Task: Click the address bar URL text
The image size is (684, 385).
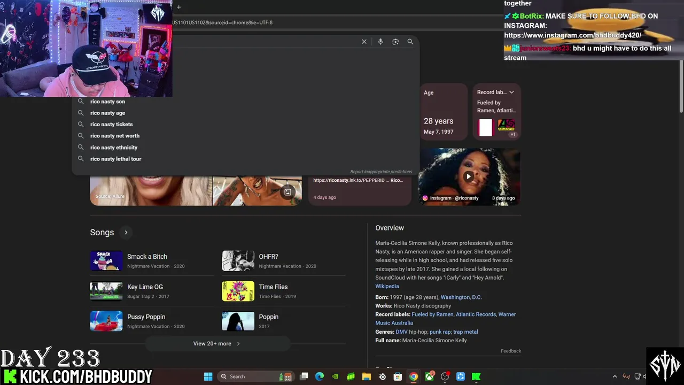Action: click(x=222, y=22)
